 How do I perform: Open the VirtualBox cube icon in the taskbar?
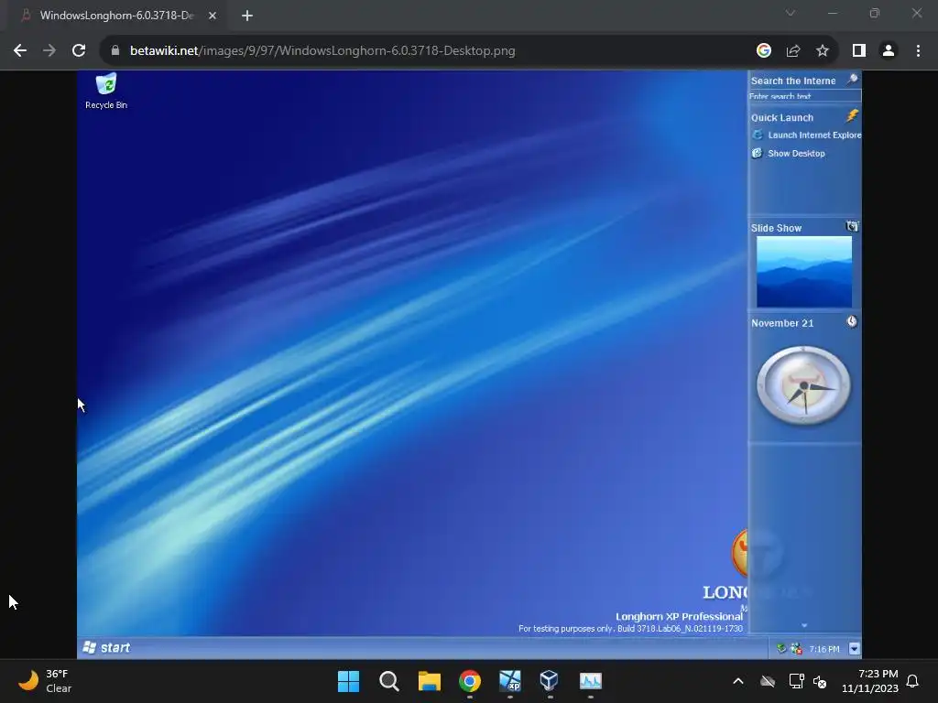point(550,681)
